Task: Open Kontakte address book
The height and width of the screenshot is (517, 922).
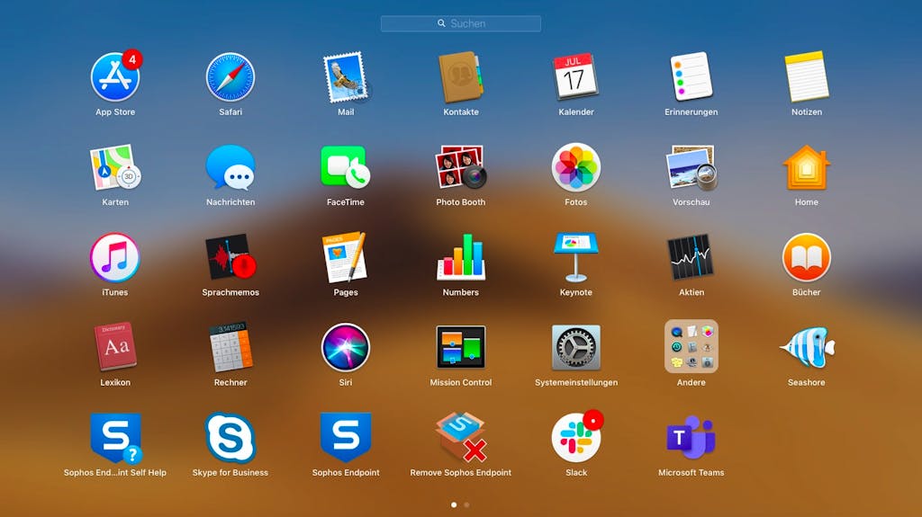Action: point(461,77)
